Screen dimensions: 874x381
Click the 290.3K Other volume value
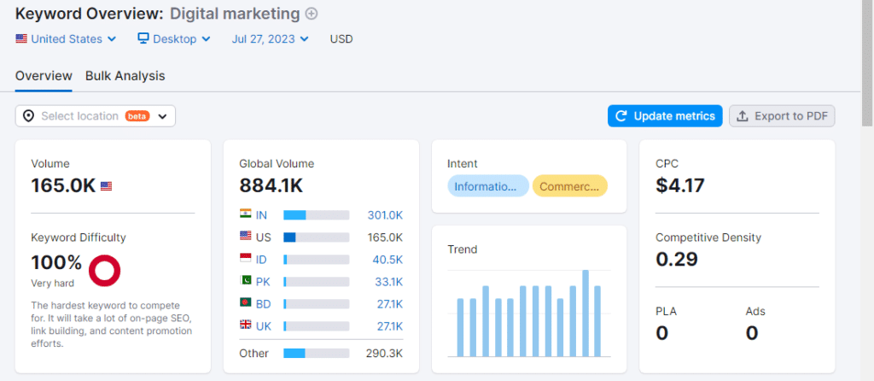[x=385, y=353]
